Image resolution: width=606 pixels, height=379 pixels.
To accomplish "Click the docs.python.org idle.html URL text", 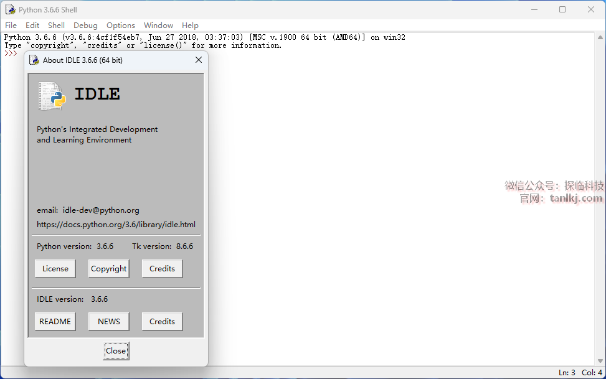I will (x=116, y=225).
